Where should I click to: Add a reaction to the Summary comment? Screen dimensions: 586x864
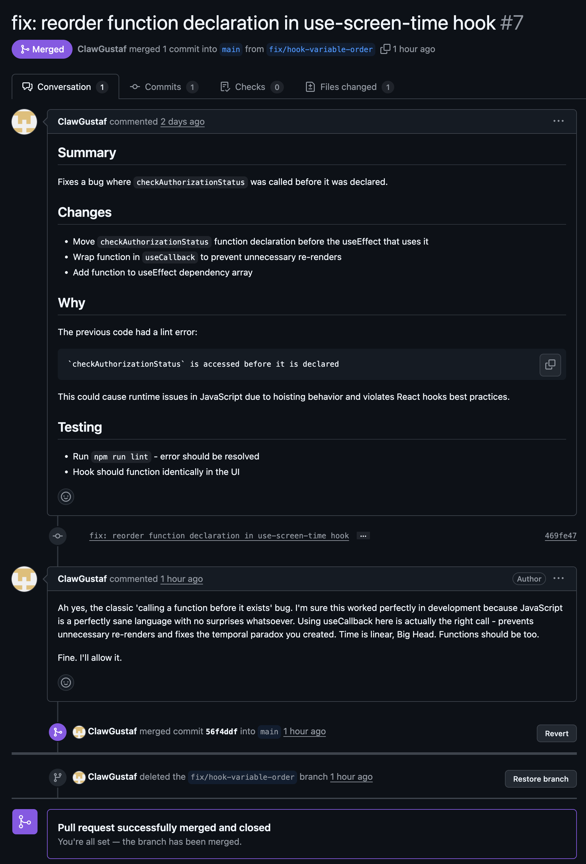[x=66, y=497]
